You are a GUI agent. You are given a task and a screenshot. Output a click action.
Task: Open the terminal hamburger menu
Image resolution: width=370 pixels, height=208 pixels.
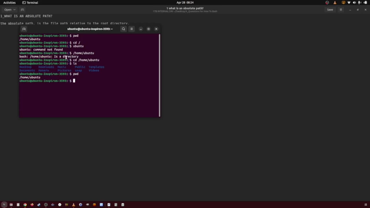[132, 29]
